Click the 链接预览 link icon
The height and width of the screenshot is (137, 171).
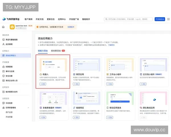click(x=74, y=108)
